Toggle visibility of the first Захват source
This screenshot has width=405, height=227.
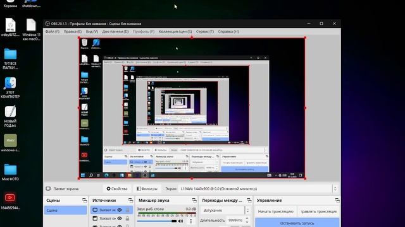pyautogui.click(x=120, y=210)
